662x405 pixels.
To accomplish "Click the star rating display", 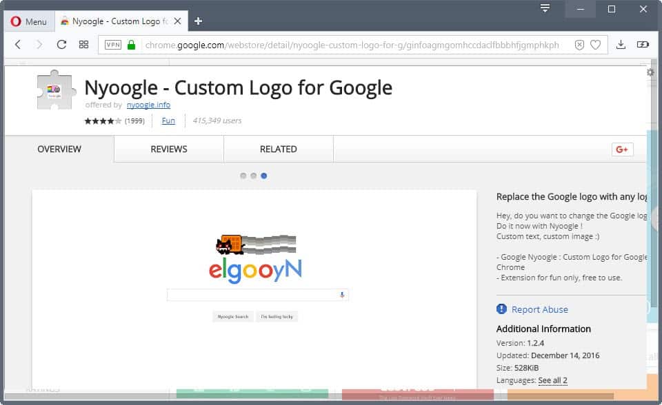I will click(103, 121).
